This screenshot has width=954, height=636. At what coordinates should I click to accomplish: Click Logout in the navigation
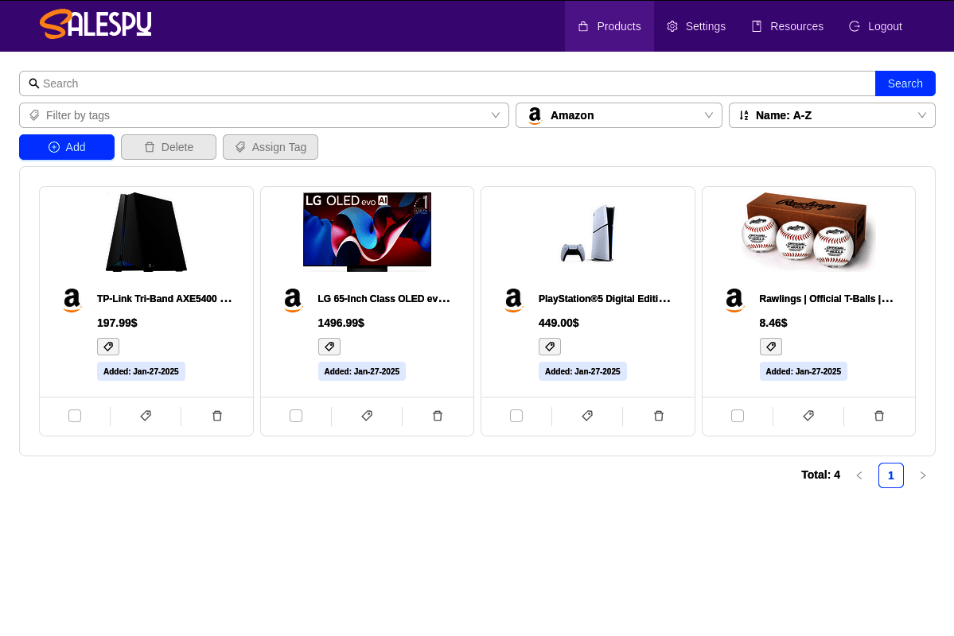click(875, 26)
